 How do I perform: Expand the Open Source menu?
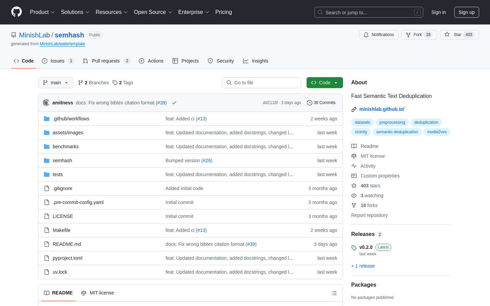click(153, 12)
